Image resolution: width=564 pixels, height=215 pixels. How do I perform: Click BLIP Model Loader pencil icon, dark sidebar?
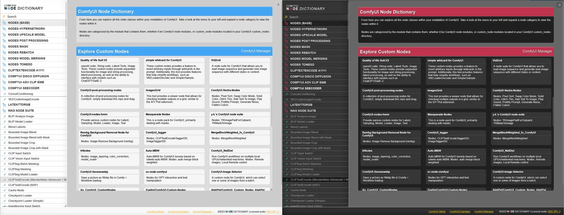[286, 122]
